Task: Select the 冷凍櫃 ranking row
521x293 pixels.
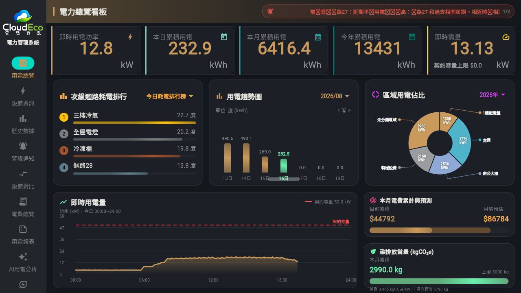Action: [x=127, y=151]
